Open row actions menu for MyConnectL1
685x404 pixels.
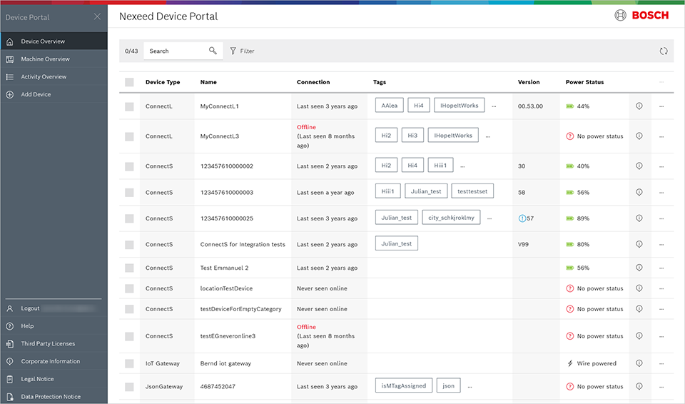click(661, 106)
